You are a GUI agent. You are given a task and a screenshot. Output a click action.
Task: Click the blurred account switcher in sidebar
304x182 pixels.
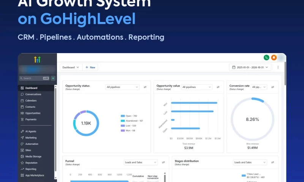(x=37, y=69)
